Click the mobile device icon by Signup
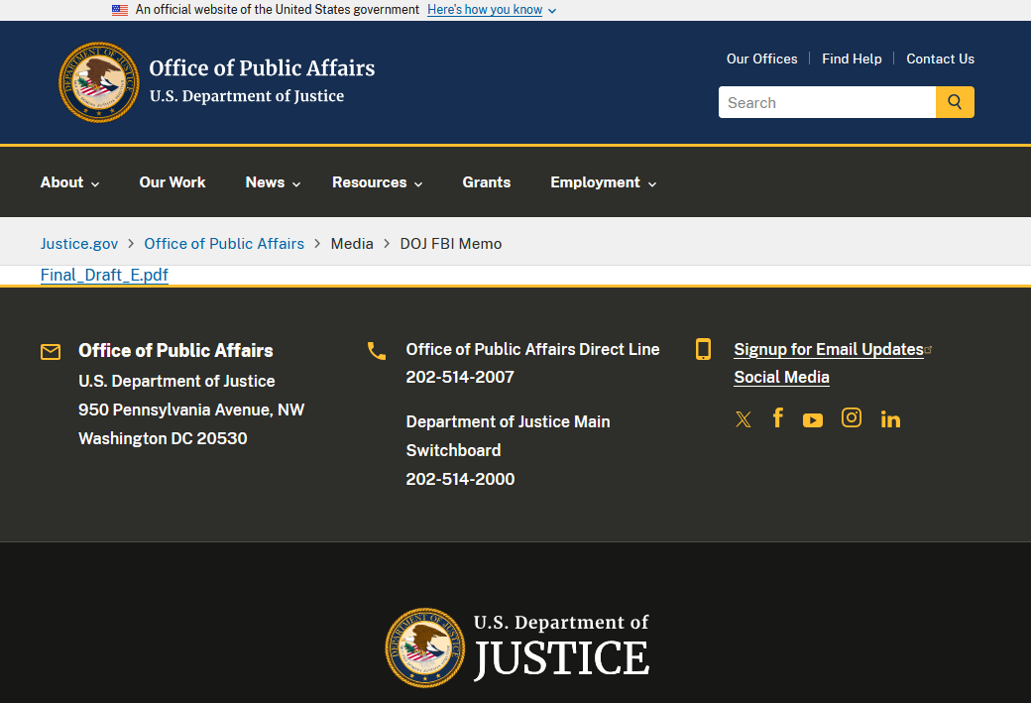Viewport: 1031px width, 703px height. coord(703,349)
